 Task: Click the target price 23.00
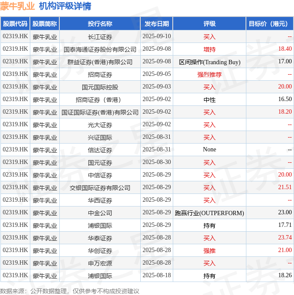tap(285, 213)
